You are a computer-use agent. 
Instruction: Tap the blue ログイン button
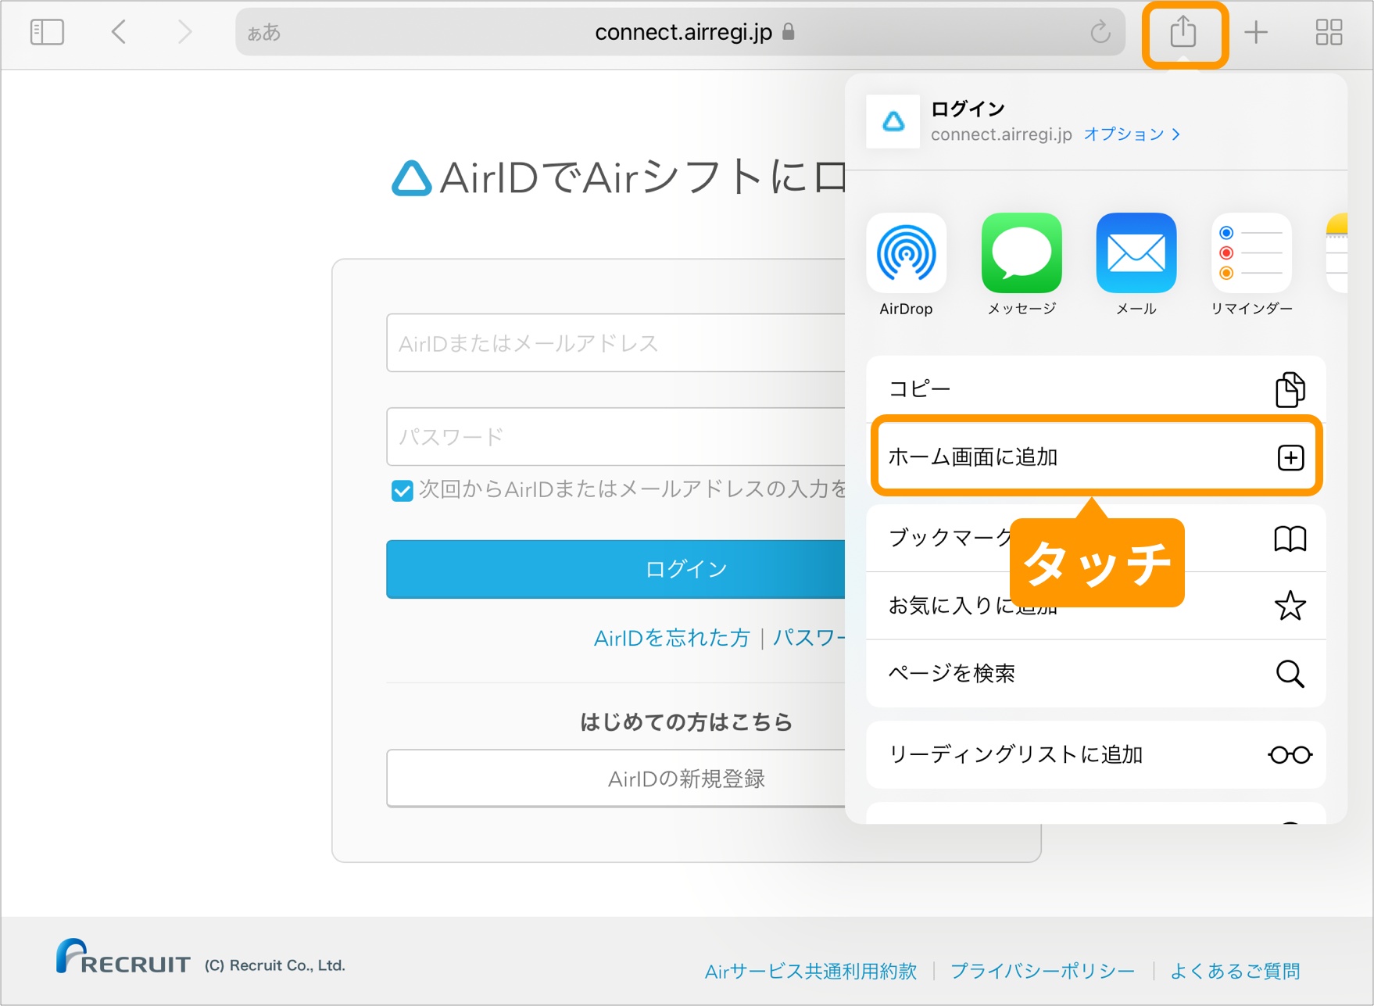685,569
